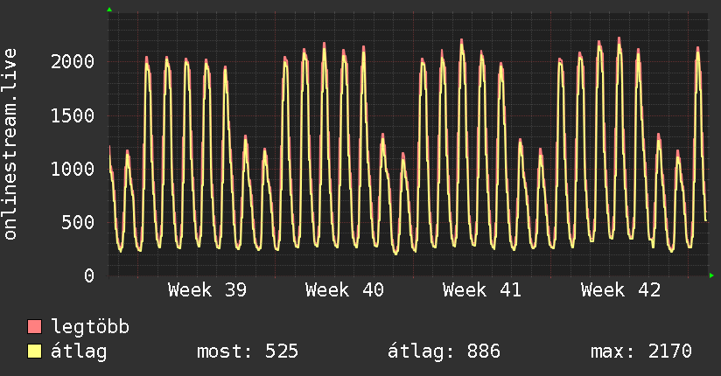The height and width of the screenshot is (376, 721).
Task: Click the 0 y-axis label
Action: [x=89, y=275]
